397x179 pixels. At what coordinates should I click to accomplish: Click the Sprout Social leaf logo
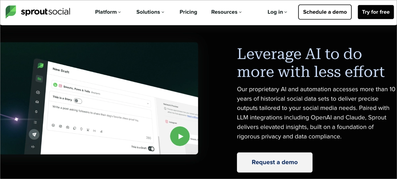tap(11, 12)
